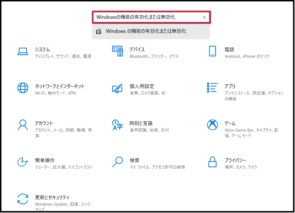295x213 pixels.
Task: Click the 時刻と言語 clock icon
Action: (x=118, y=125)
